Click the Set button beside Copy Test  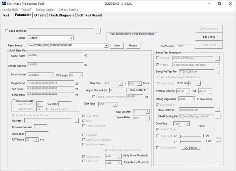(218, 138)
